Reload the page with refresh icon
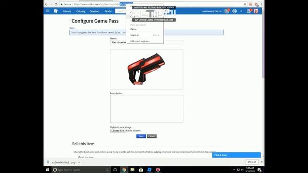 pos(56,4)
